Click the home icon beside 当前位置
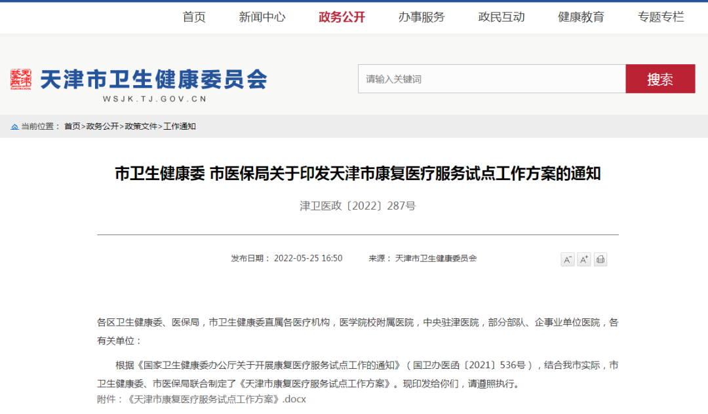Image resolution: width=708 pixels, height=414 pixels. pyautogui.click(x=14, y=126)
